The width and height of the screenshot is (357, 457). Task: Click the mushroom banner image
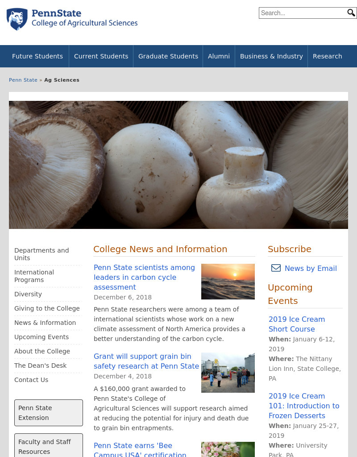[x=178, y=165]
